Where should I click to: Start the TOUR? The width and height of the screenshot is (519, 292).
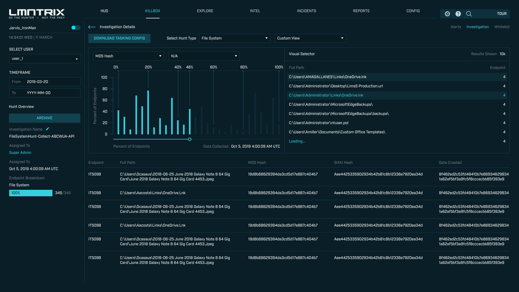(x=501, y=14)
